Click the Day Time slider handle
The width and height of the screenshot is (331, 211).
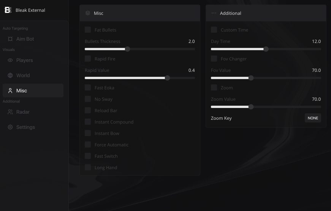tap(266, 49)
